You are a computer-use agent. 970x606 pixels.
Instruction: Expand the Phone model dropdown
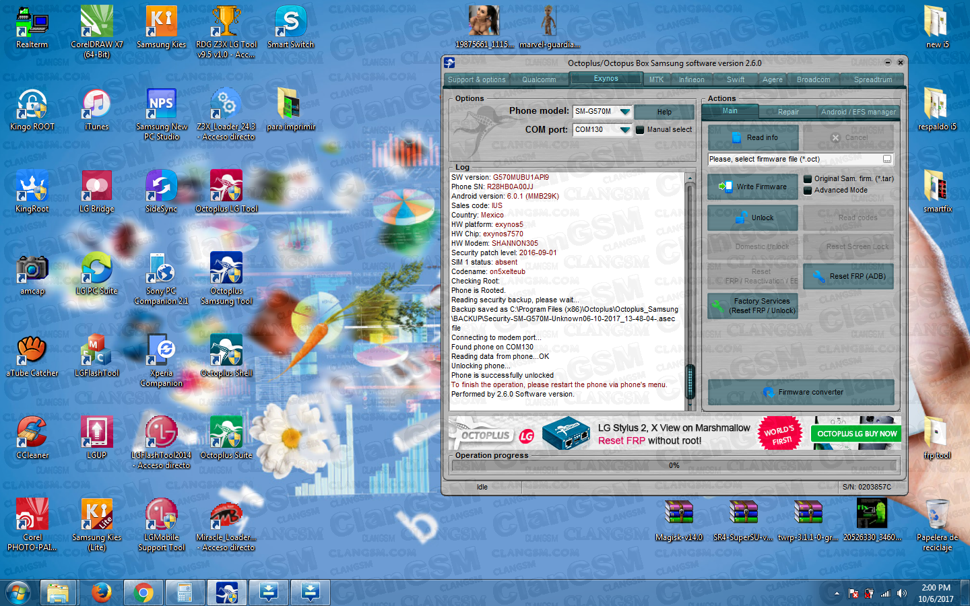(624, 112)
